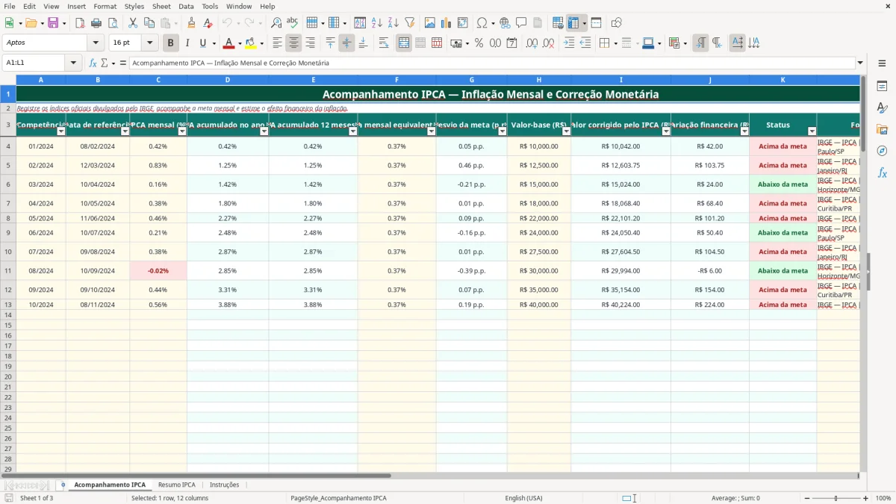The height and width of the screenshot is (504, 896).
Task: Sort descending Z to A
Action: pos(393,23)
